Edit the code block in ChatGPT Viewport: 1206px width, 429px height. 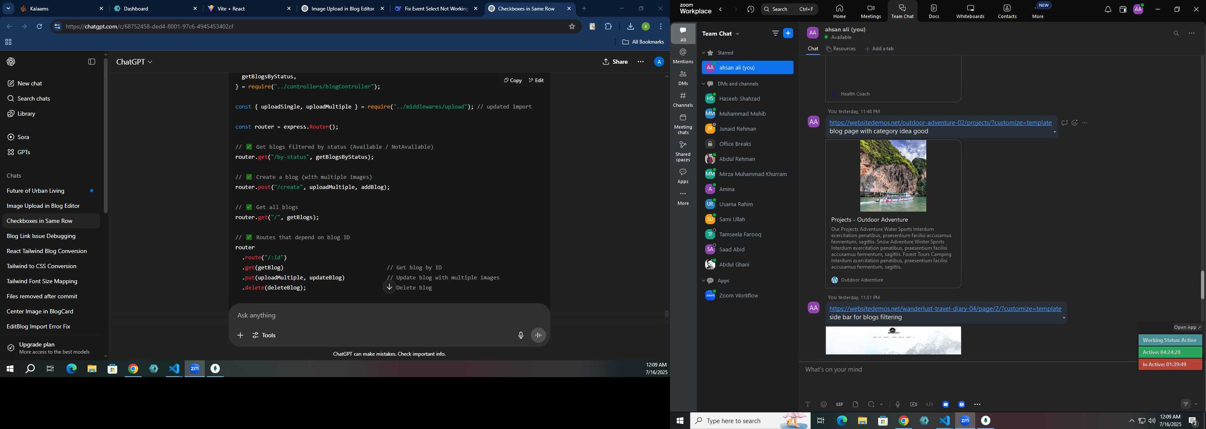point(536,80)
